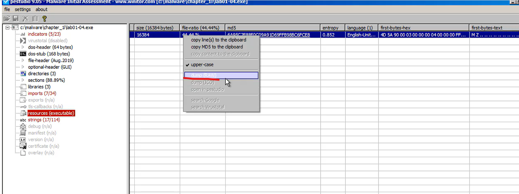The width and height of the screenshot is (519, 194).
Task: Select indicators (5/23) in tree
Action: [x=44, y=34]
